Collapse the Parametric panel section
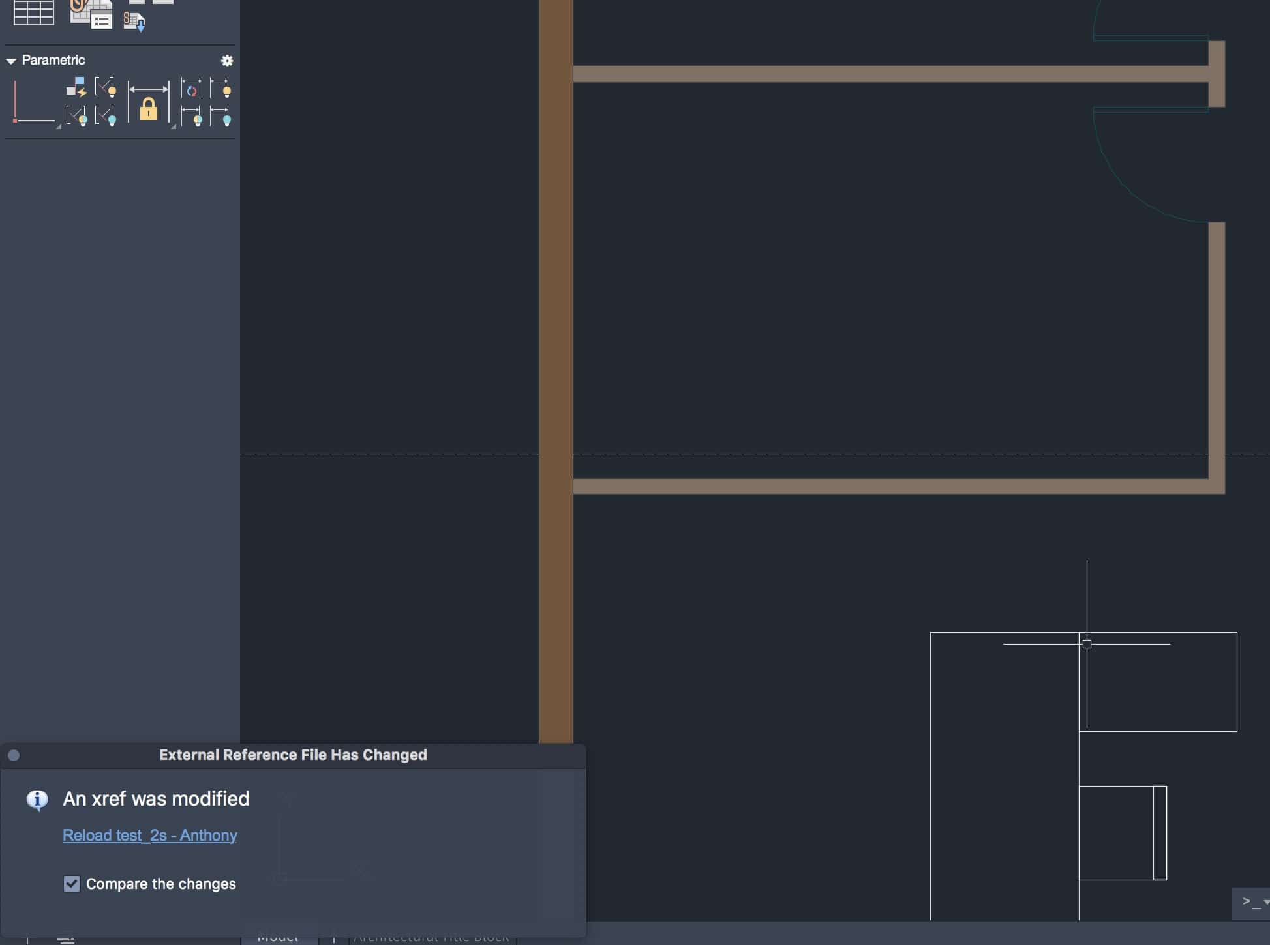Screen dimensions: 1270x945 (x=11, y=61)
